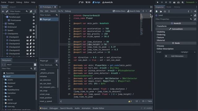Switch to the Import dock tab
Screen dimensions: 198x111
tap(13, 7)
